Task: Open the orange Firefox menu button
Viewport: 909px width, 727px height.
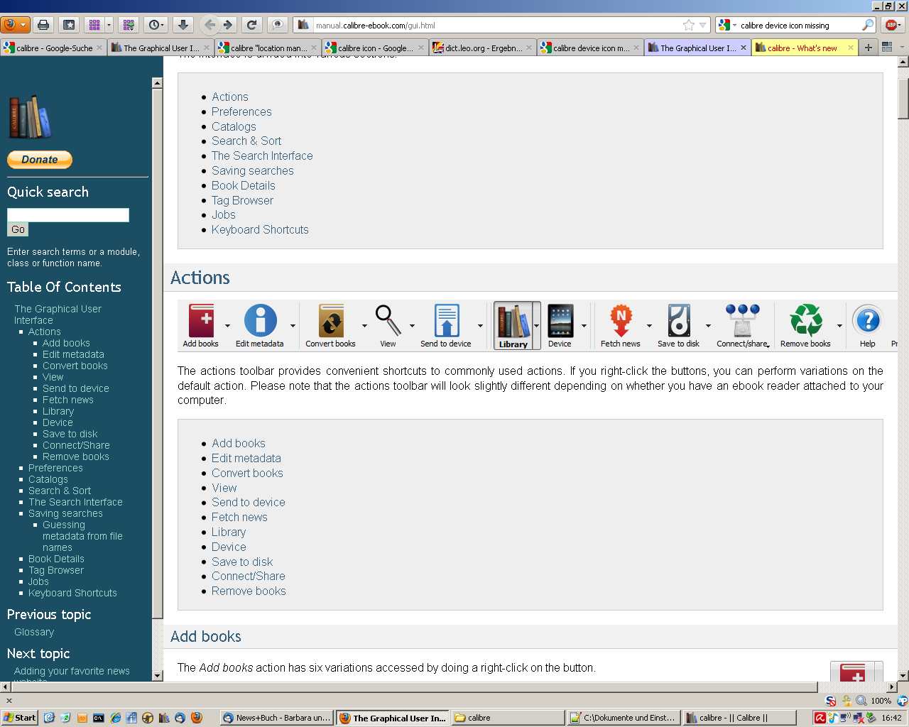Action: [15, 25]
